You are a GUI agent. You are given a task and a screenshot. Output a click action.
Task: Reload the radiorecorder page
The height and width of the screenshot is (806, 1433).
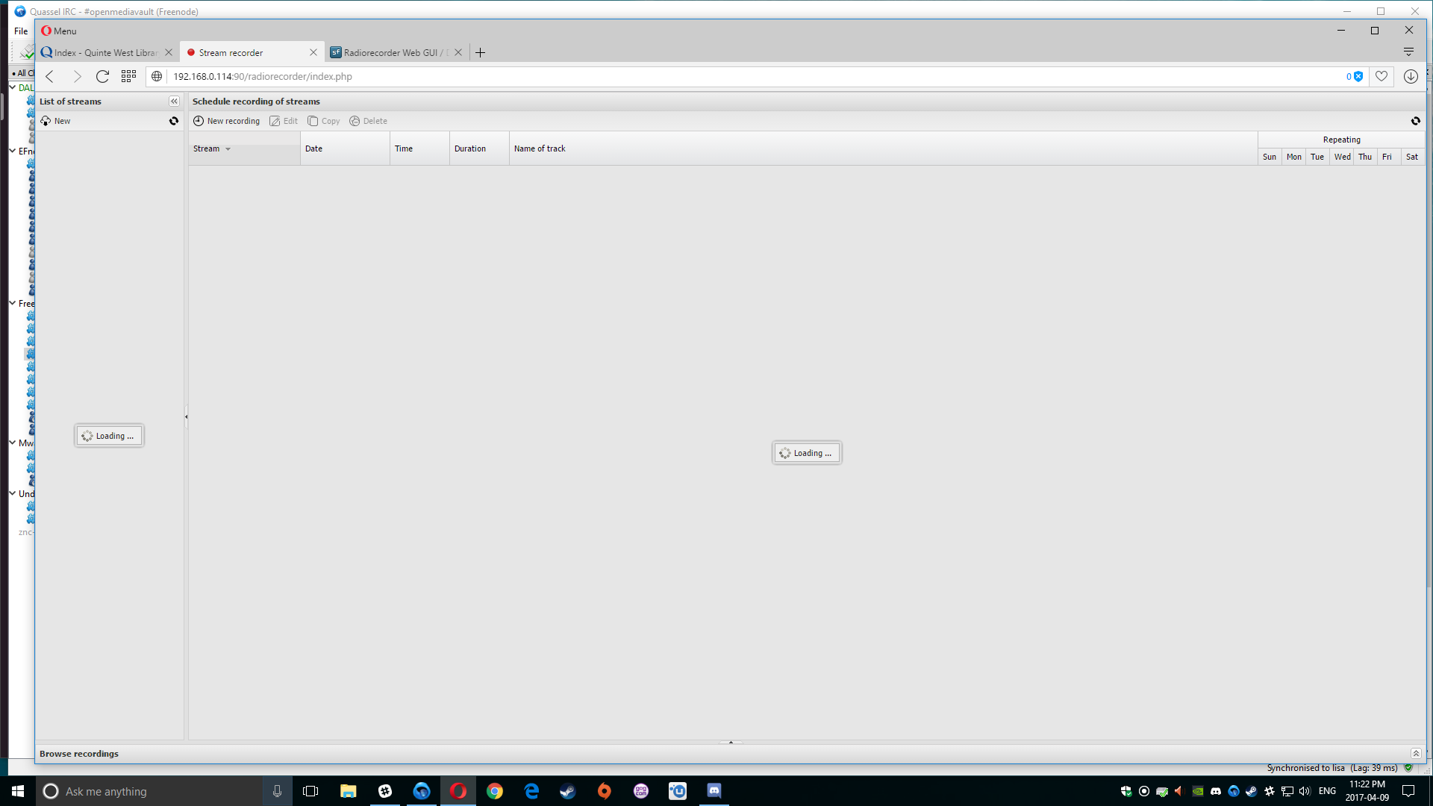[102, 76]
